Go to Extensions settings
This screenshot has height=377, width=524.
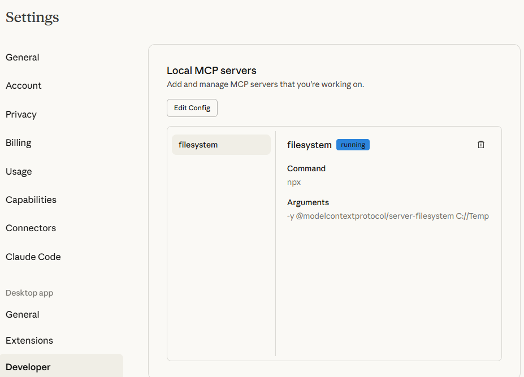click(x=29, y=340)
